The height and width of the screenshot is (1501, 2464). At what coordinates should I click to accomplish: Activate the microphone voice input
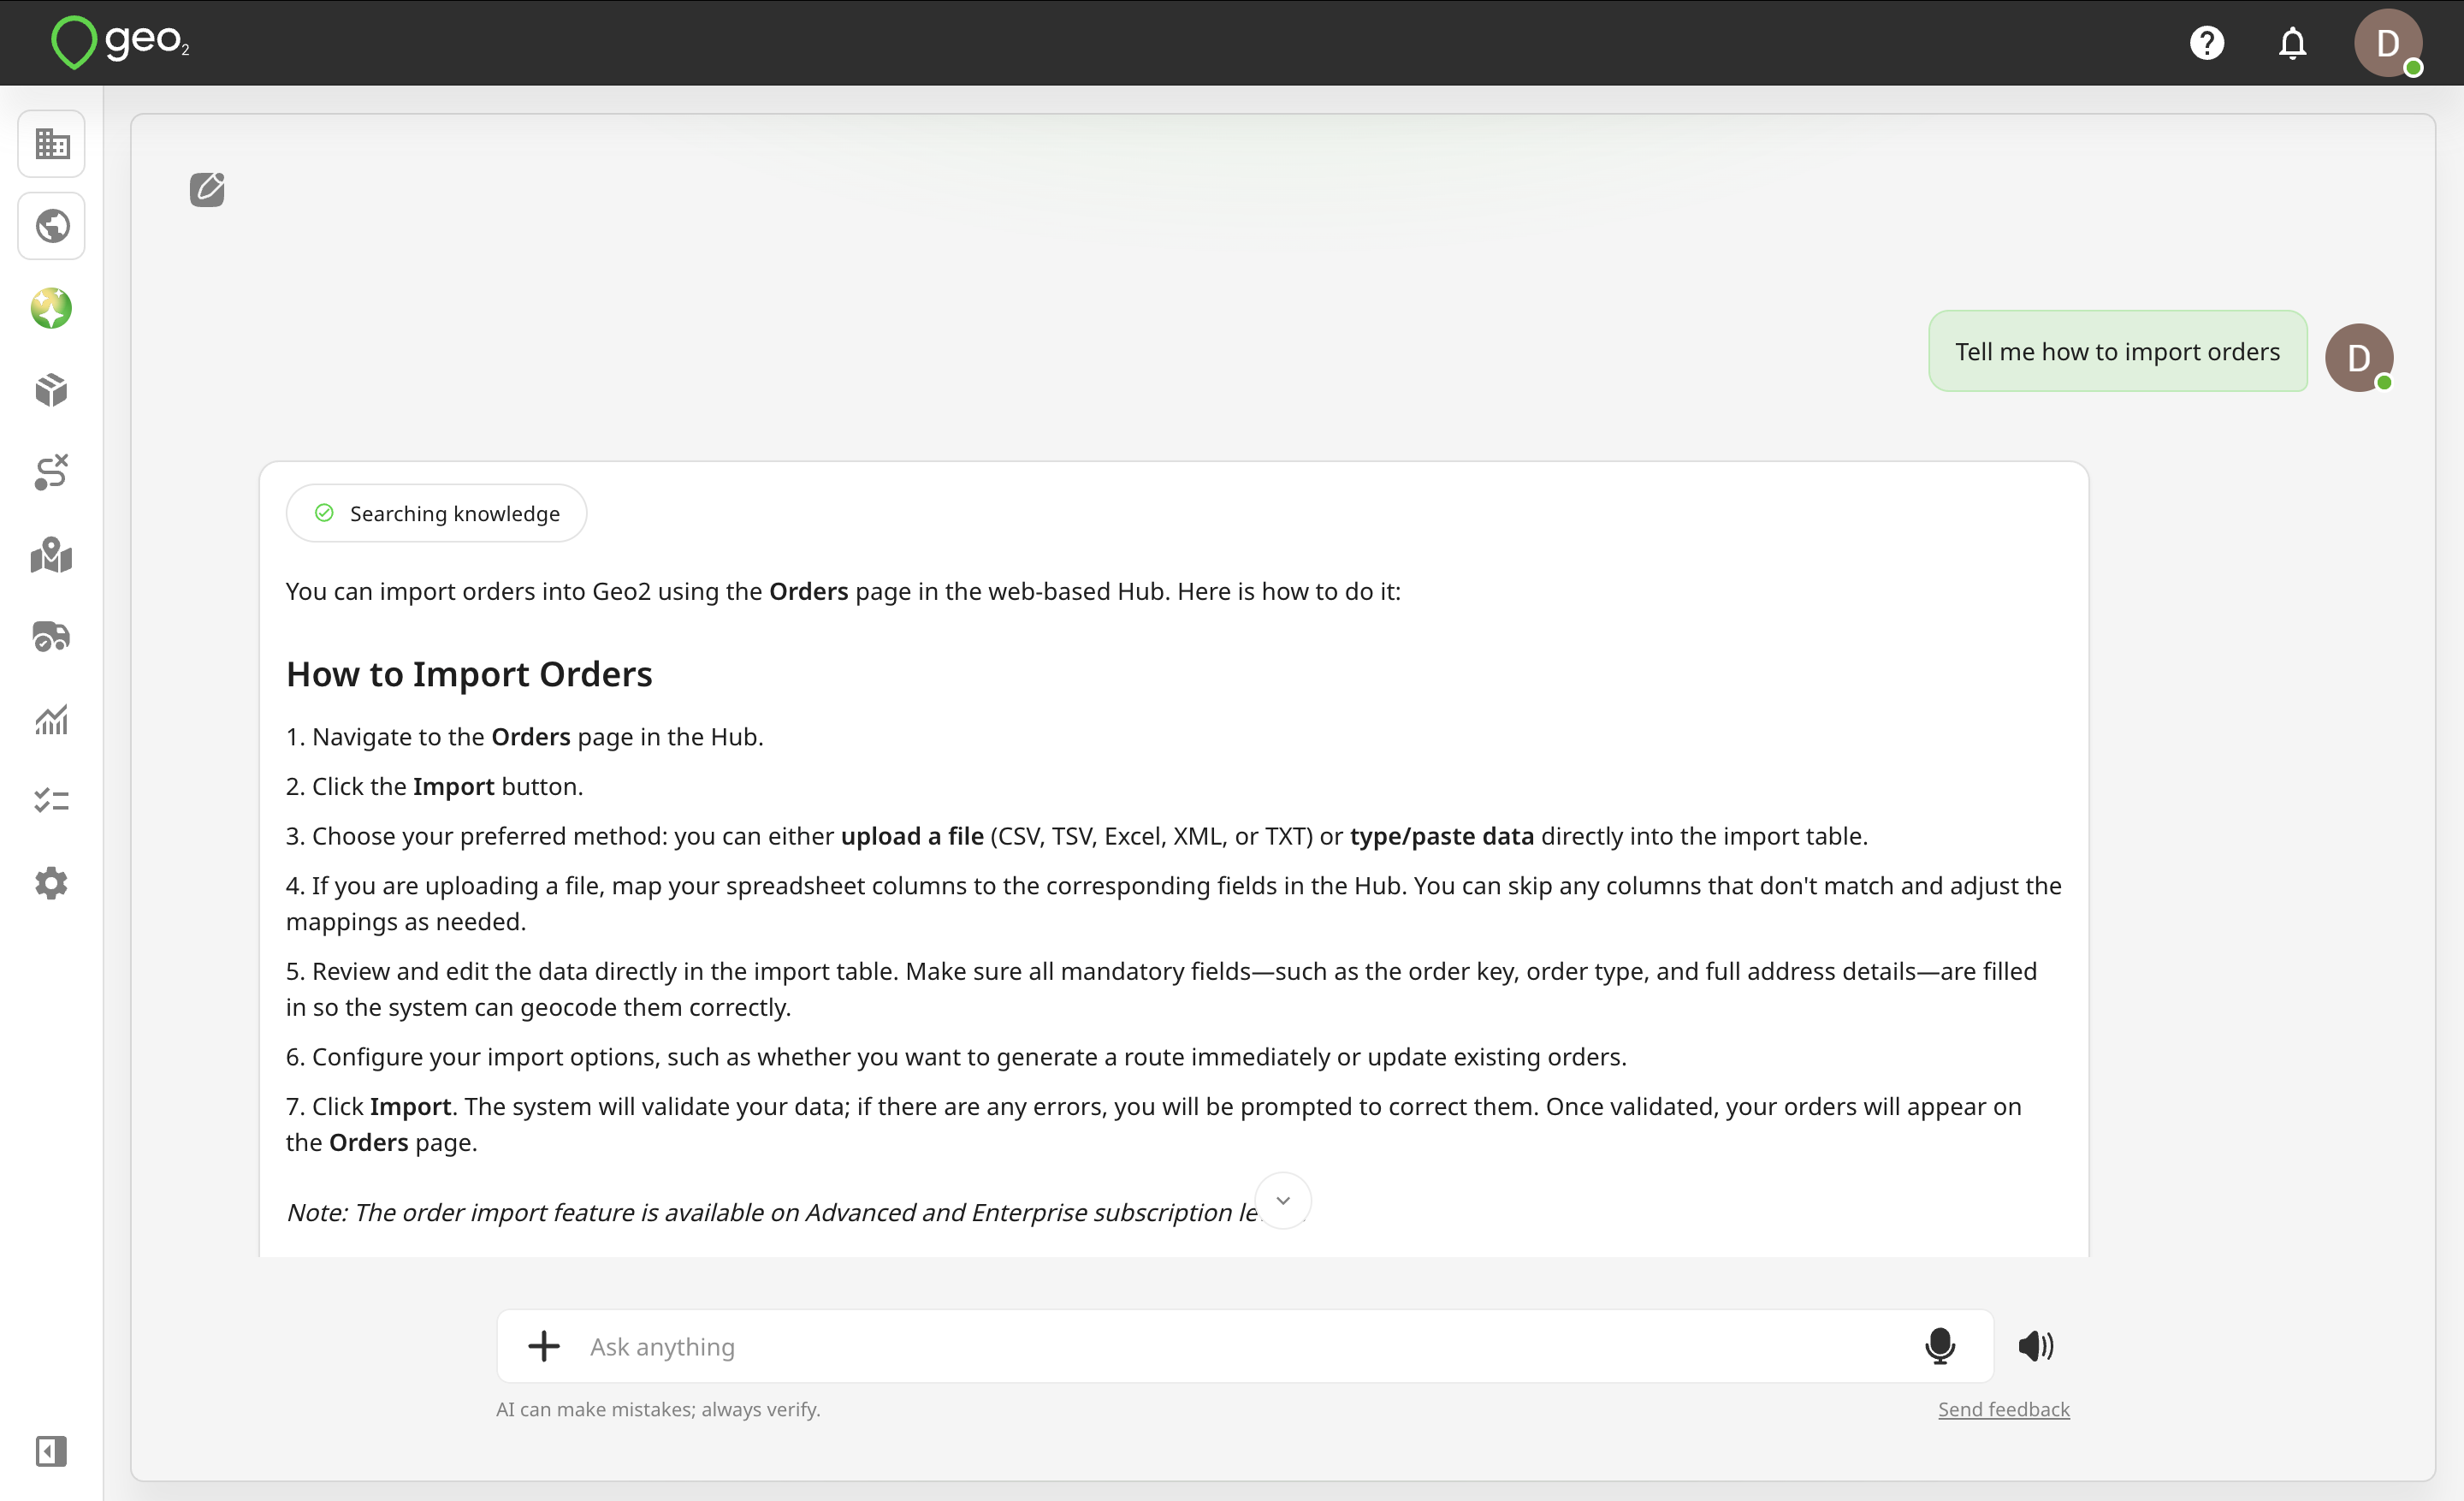[1939, 1346]
